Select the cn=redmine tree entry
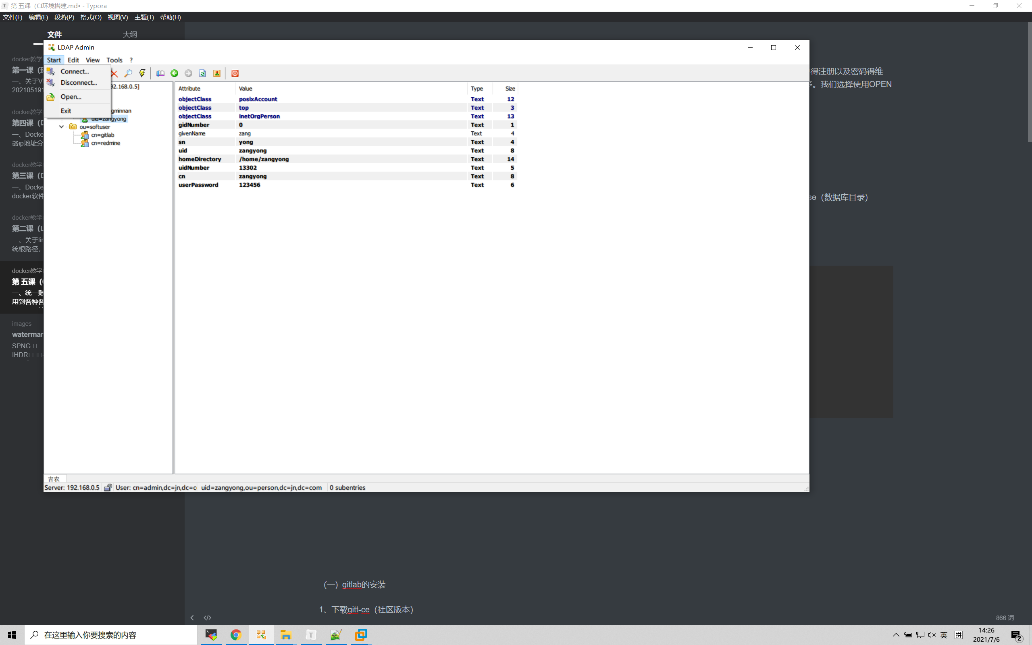Screen dimensions: 1032x645 pyautogui.click(x=105, y=143)
